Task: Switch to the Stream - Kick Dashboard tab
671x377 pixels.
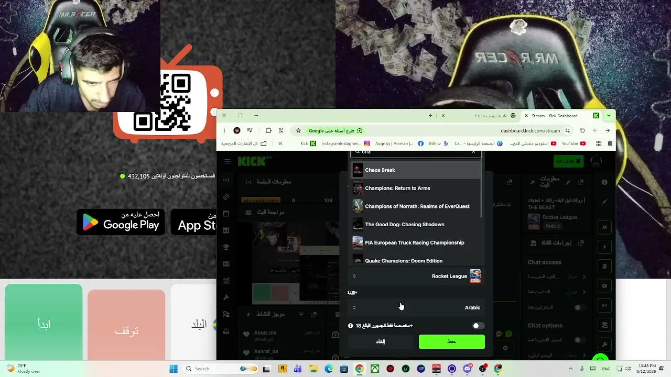Action: (562, 116)
